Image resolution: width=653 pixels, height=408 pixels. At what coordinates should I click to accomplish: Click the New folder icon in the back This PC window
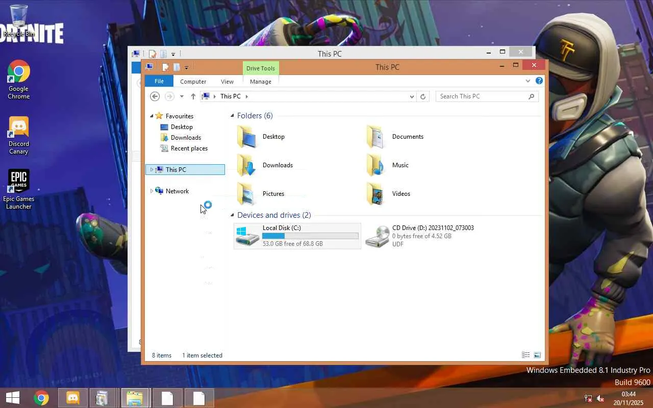163,54
